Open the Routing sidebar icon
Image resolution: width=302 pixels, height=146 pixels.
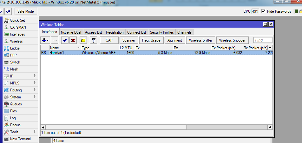click(6, 90)
